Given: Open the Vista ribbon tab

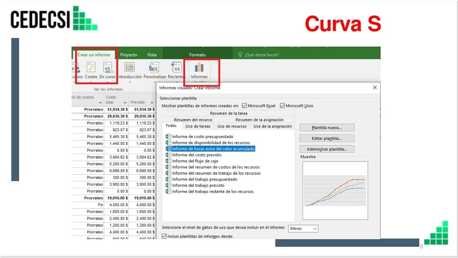Looking at the screenshot, I should 152,55.
